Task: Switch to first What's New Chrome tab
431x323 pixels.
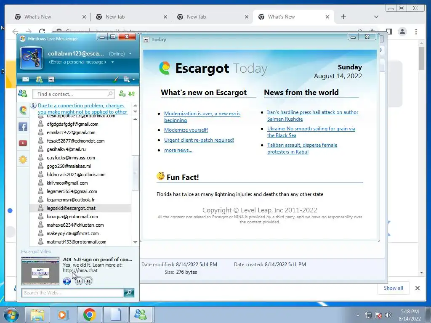Action: [51, 17]
